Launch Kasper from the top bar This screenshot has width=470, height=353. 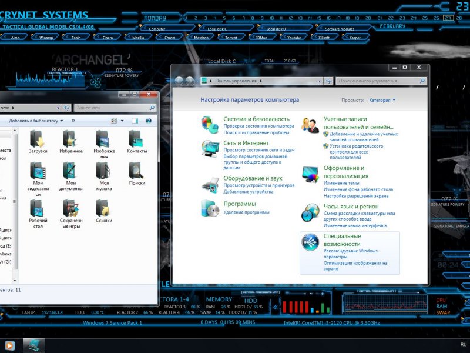coord(355,38)
